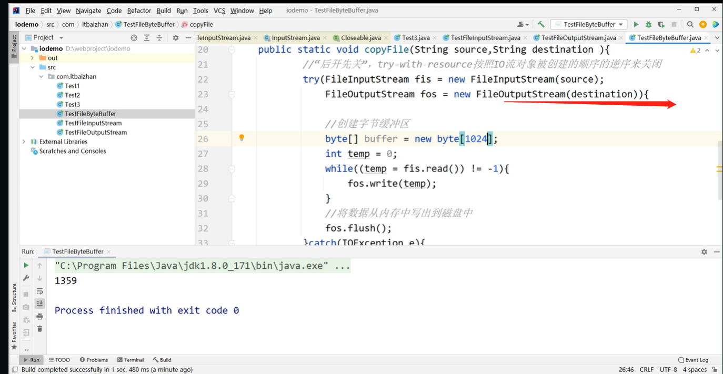Change CRLF line separator in status bar
Viewport: 723px width, 374px height.
click(x=647, y=370)
